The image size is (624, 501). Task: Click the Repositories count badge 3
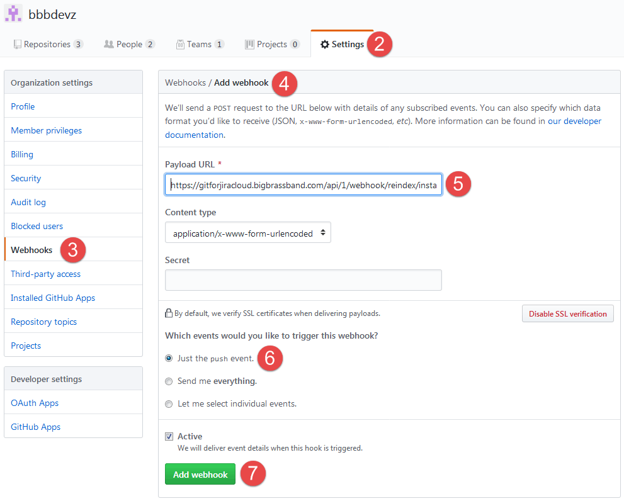[78, 44]
